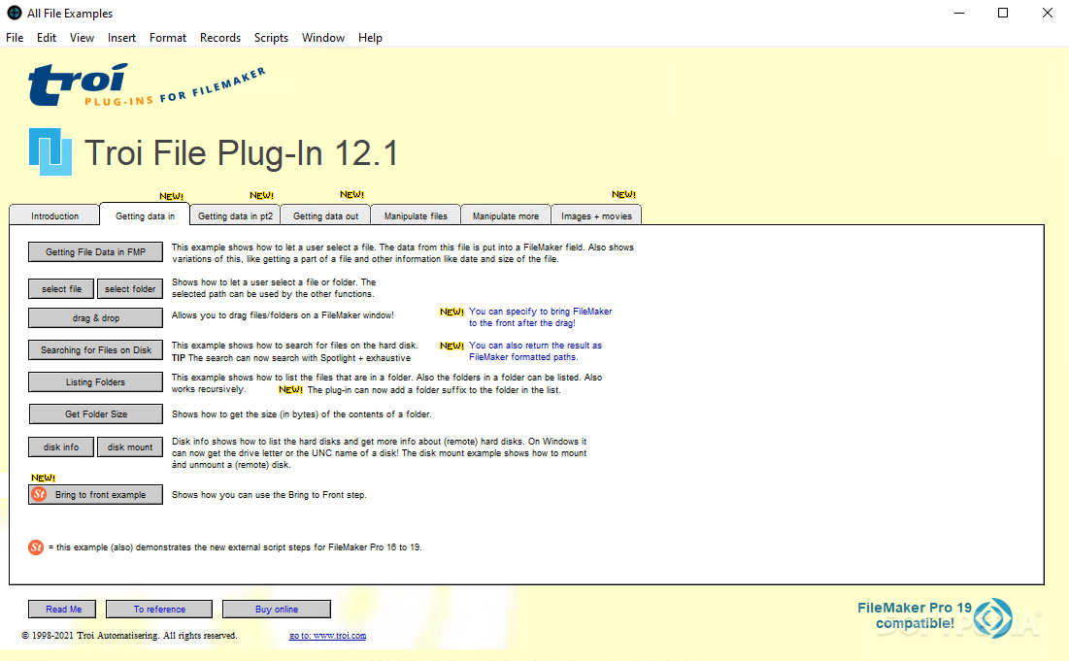The image size is (1069, 661).
Task: Switch to the Getting data out tab
Action: point(325,215)
